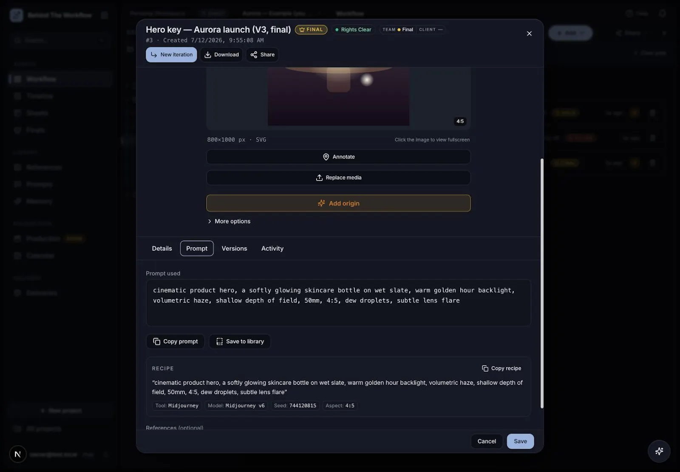
Task: Copy the recipe
Action: [x=501, y=368]
